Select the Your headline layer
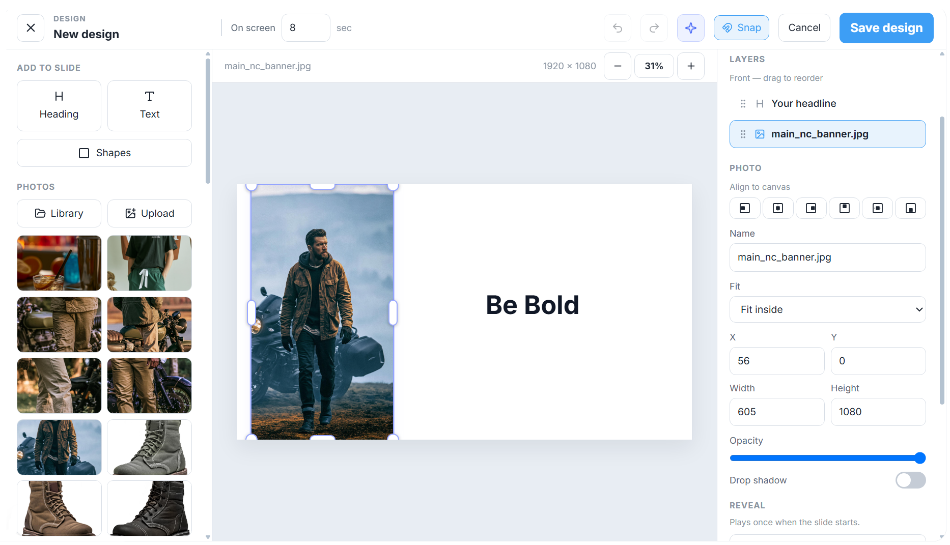Screen dimensions: 950x545 tap(827, 103)
